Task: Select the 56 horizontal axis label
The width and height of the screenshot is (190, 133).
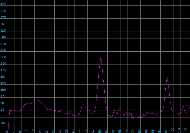Action: [100, 131]
